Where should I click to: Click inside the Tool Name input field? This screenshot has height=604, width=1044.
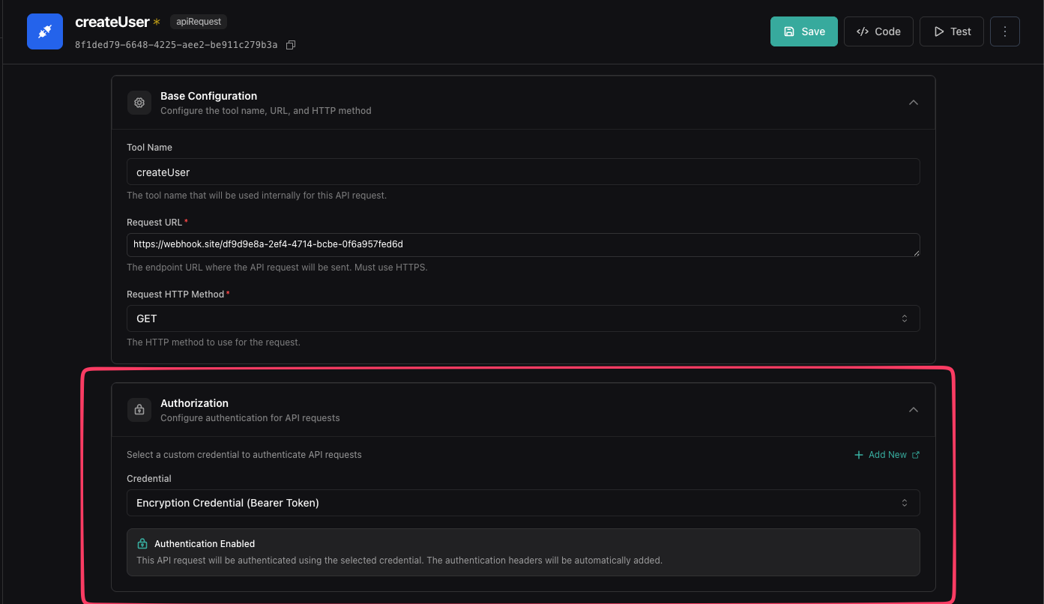[522, 172]
